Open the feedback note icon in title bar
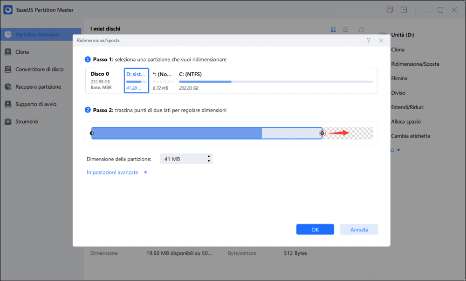466x281 pixels. coord(390,10)
